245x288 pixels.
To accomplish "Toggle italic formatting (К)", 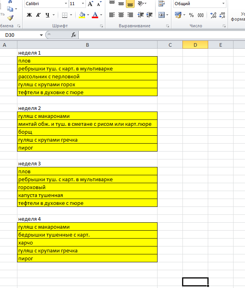I will [38, 15].
